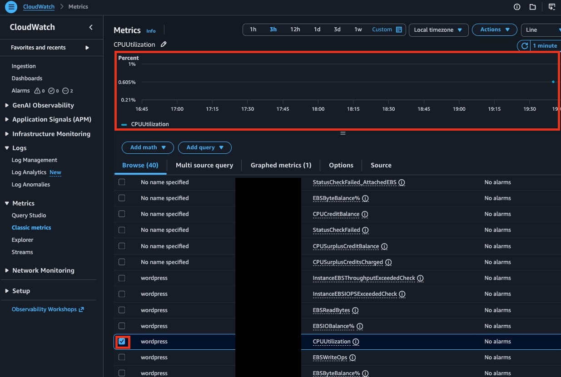Show info for InstanceEBSIOPSExceededCheck metric
This screenshot has width=561, height=377.
[x=402, y=294]
